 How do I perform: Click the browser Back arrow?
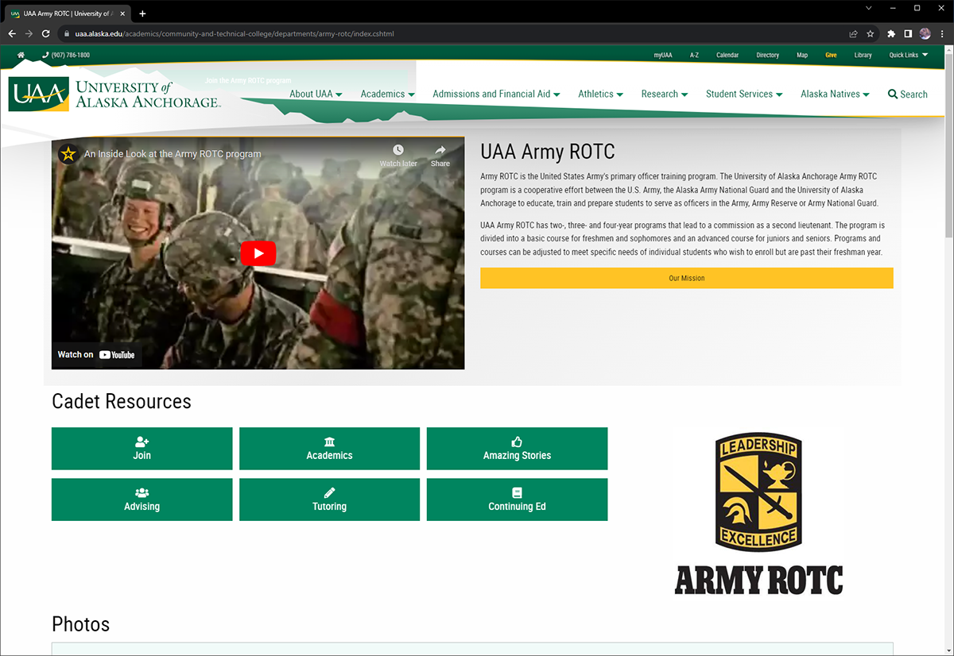click(12, 34)
